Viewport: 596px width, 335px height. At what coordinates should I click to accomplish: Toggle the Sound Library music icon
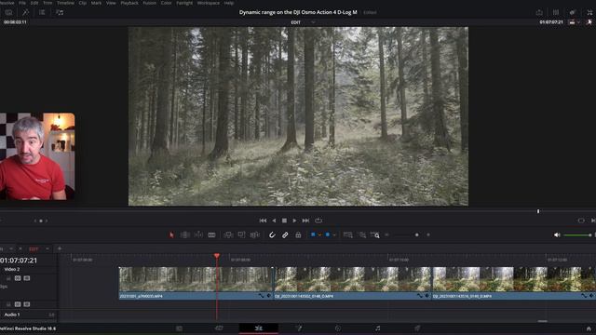click(60, 12)
